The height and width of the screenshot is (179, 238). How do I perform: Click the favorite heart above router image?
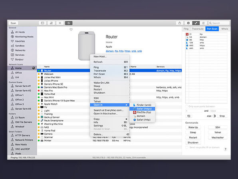[x=71, y=30]
